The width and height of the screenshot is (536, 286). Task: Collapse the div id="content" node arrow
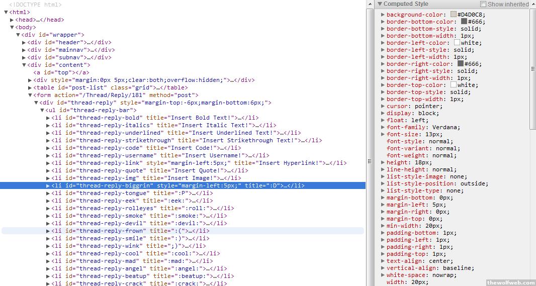pyautogui.click(x=24, y=65)
